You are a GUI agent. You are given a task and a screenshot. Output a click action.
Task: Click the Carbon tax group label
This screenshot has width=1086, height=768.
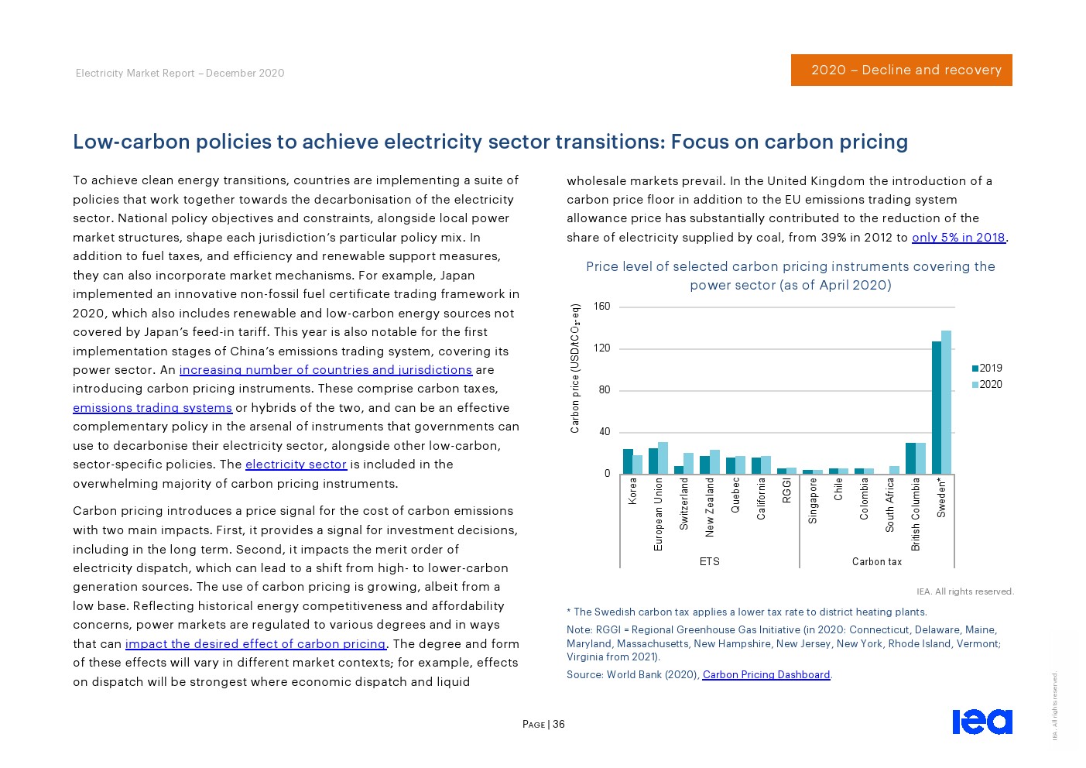pos(877,562)
